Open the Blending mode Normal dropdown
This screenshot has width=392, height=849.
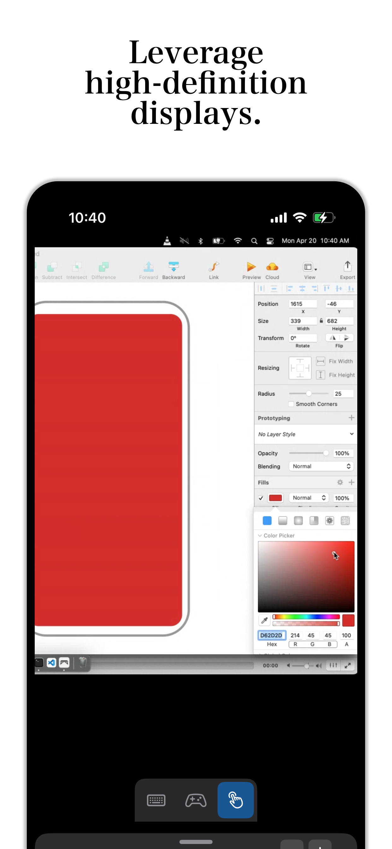click(321, 467)
